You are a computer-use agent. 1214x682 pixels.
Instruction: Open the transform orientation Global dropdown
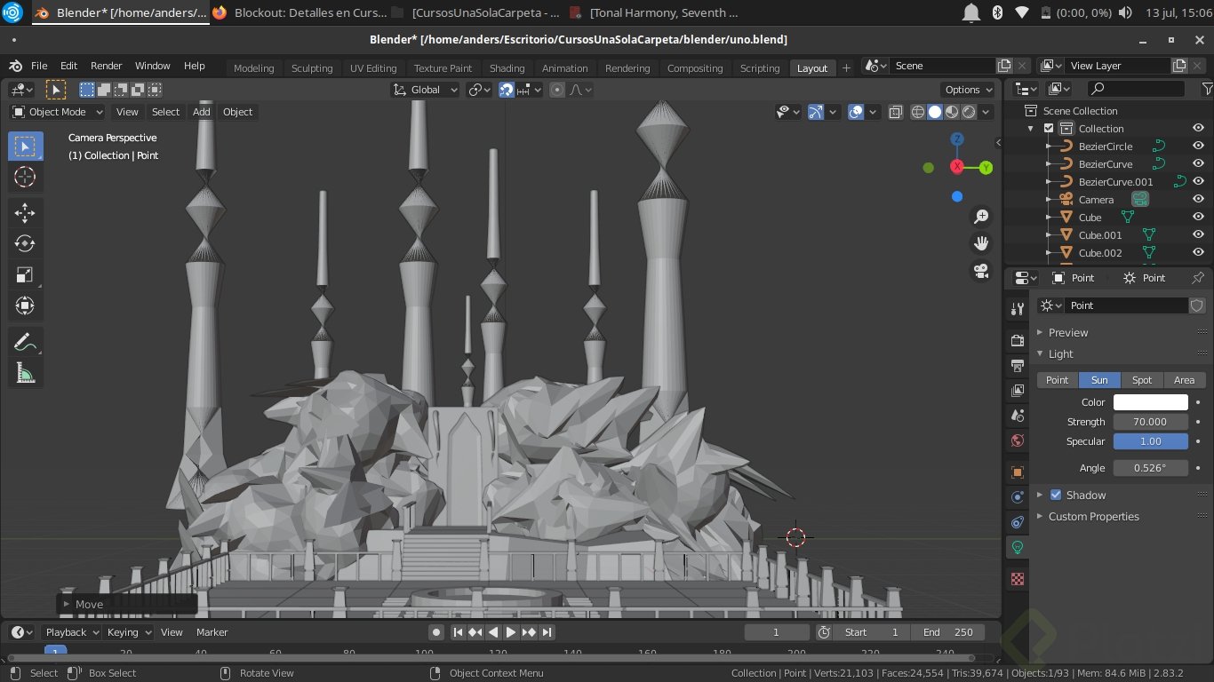425,89
